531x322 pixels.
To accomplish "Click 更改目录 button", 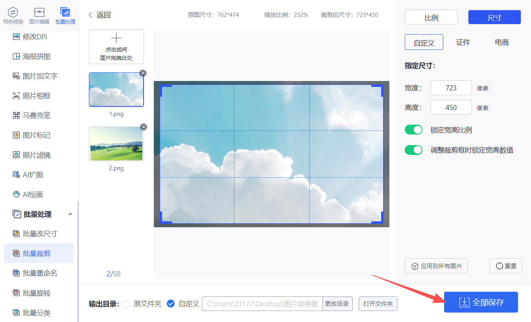I will pyautogui.click(x=338, y=304).
